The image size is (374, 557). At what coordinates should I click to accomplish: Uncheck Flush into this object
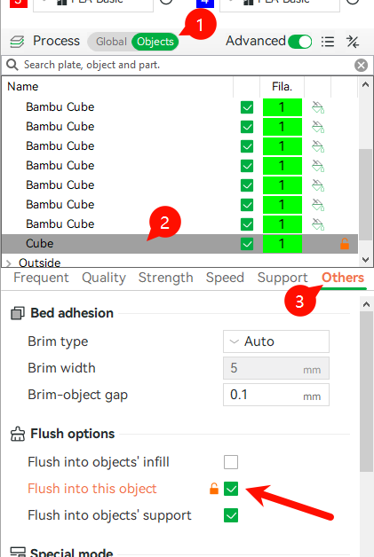click(231, 489)
